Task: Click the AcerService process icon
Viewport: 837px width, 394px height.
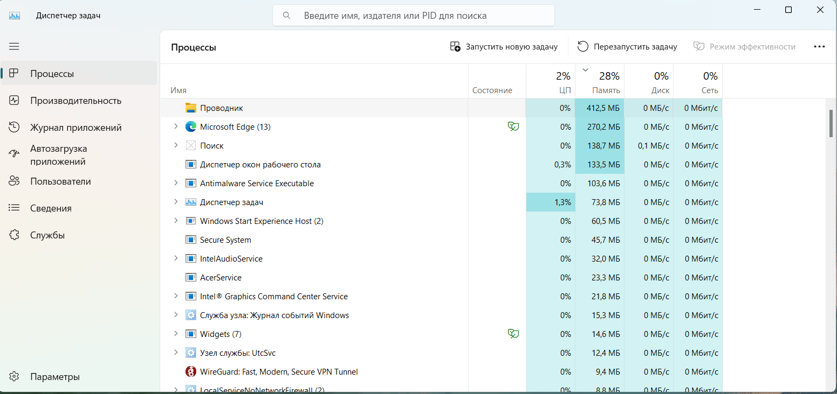Action: (190, 277)
